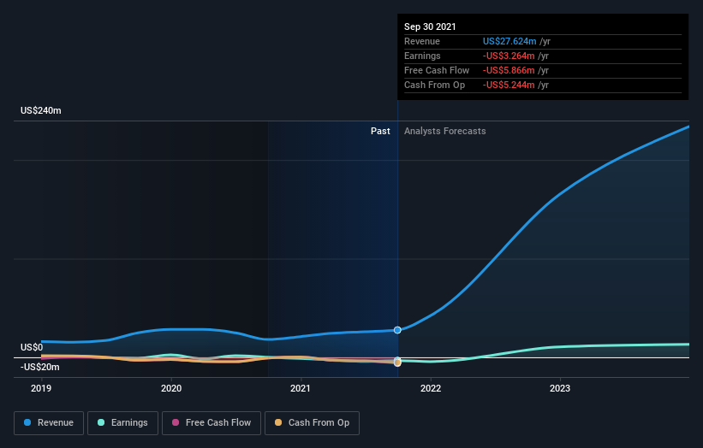Click the Cash From Op label in tooltip
The image size is (703, 448).
(434, 85)
